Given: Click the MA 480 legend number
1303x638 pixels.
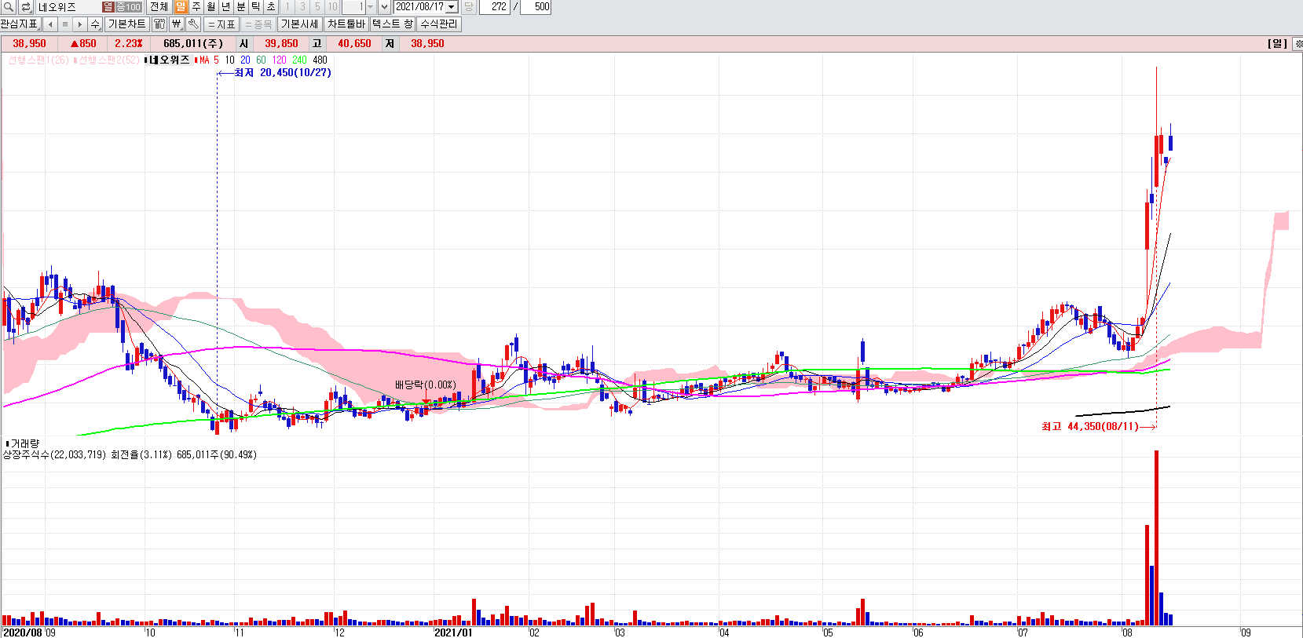Looking at the screenshot, I should pos(320,60).
